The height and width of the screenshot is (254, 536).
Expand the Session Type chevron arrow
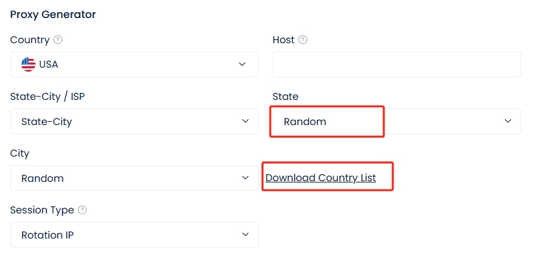pyautogui.click(x=245, y=235)
